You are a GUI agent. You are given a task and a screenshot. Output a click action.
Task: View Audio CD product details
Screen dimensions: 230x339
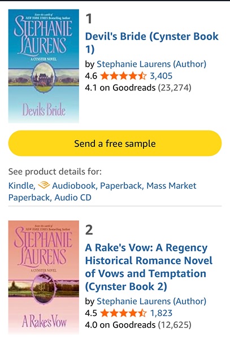73,198
